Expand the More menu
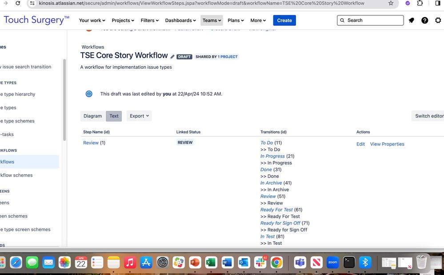The height and width of the screenshot is (275, 444). point(258,20)
